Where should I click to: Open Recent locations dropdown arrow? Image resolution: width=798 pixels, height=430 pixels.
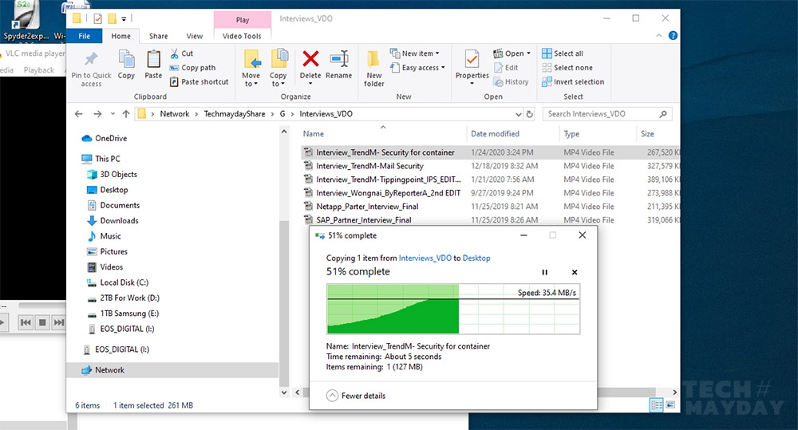pos(113,114)
